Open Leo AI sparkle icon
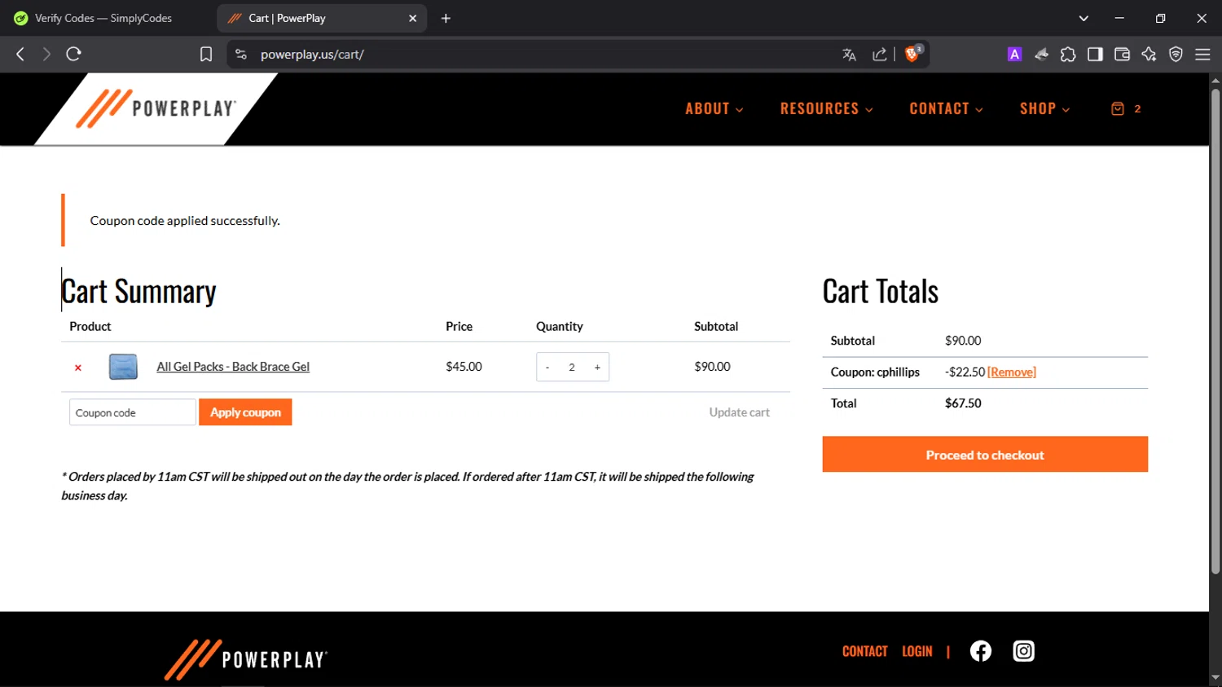Image resolution: width=1222 pixels, height=687 pixels. tap(1149, 55)
